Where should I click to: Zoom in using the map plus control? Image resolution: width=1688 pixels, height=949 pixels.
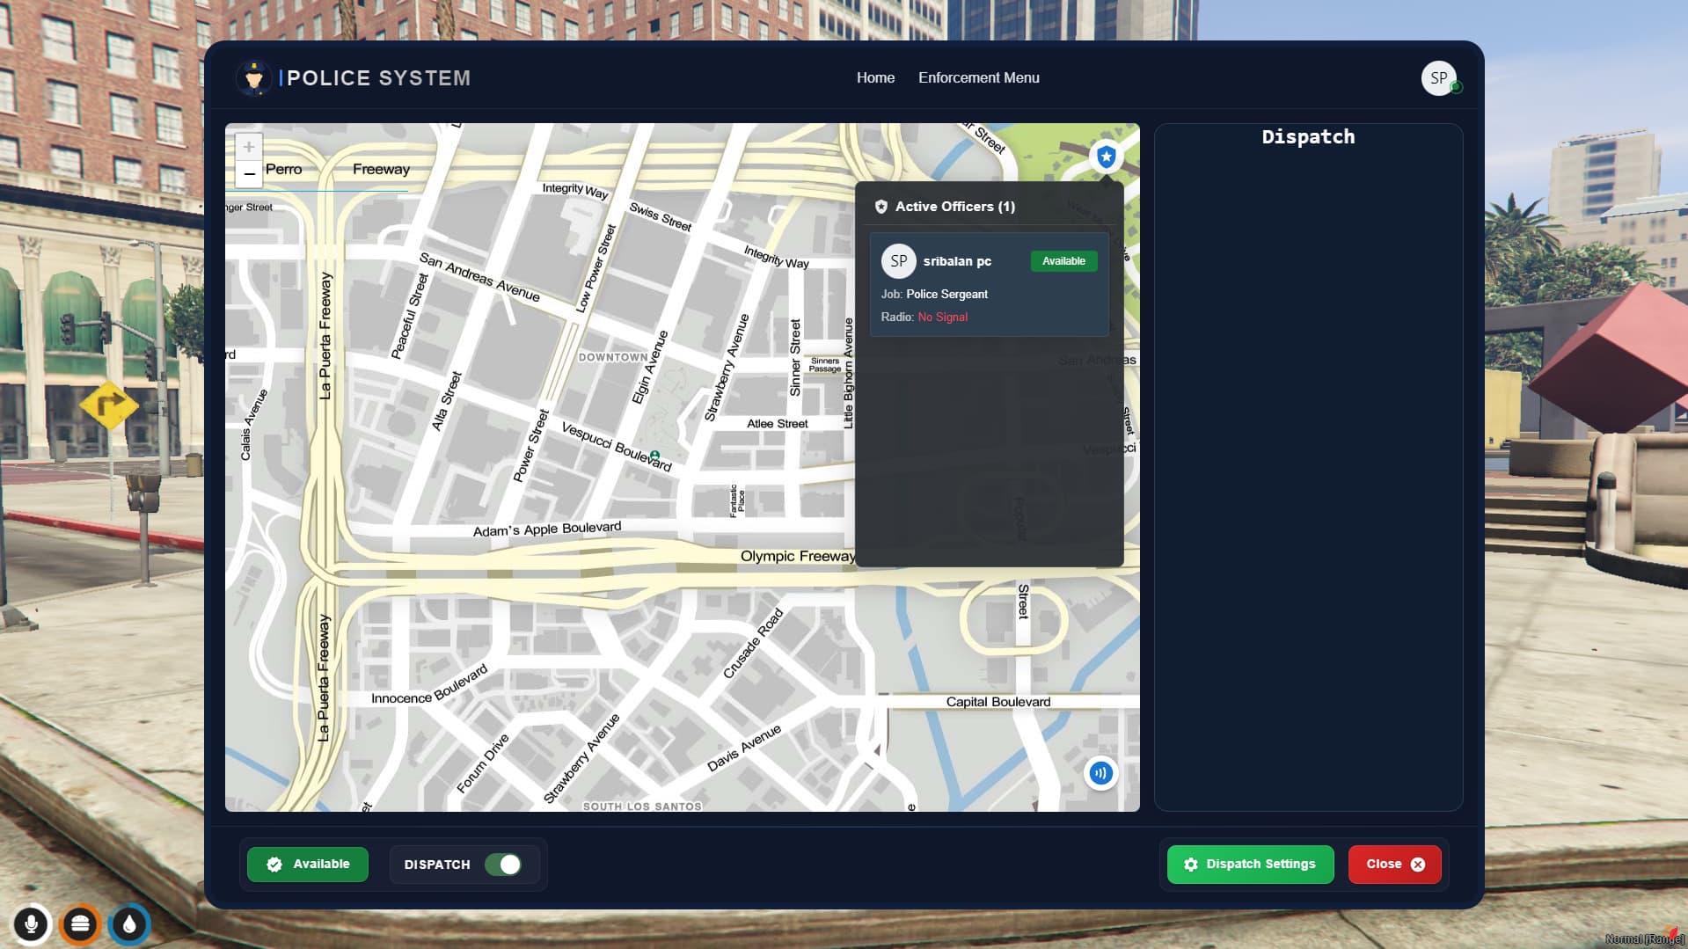click(x=249, y=147)
